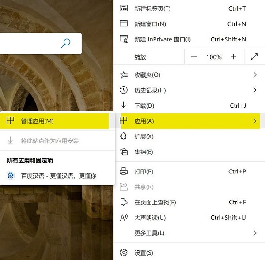Expand the Favorites (收藏夹) submenu arrow
The width and height of the screenshot is (265, 260).
tap(255, 75)
